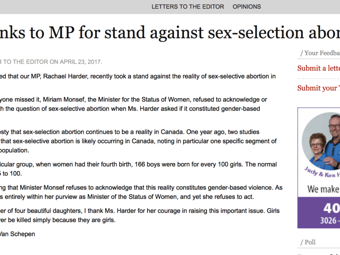The image size is (340, 255).
Task: Go to the Opinions section
Action: 246,6
